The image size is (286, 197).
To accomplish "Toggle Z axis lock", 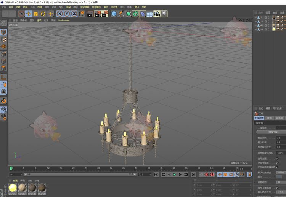I will click(74, 14).
